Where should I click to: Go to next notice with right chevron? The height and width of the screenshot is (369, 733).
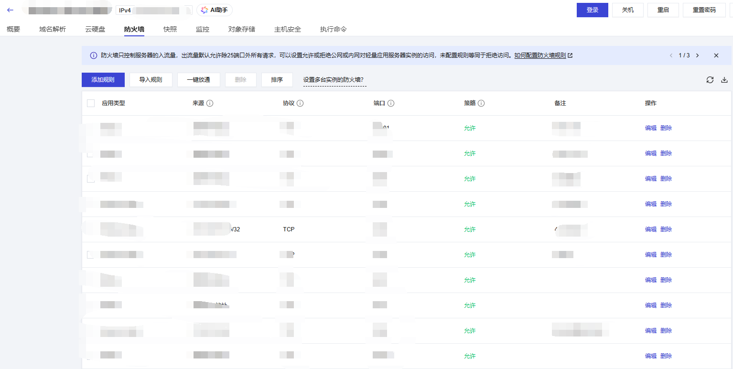(x=698, y=55)
